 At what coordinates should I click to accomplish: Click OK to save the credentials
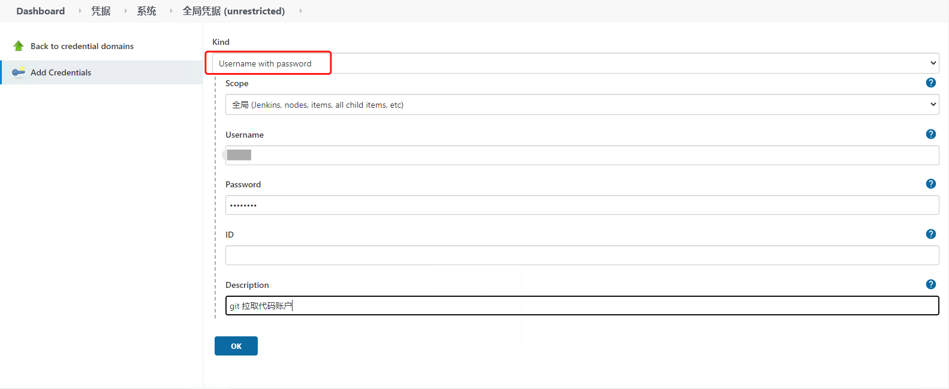pos(236,346)
